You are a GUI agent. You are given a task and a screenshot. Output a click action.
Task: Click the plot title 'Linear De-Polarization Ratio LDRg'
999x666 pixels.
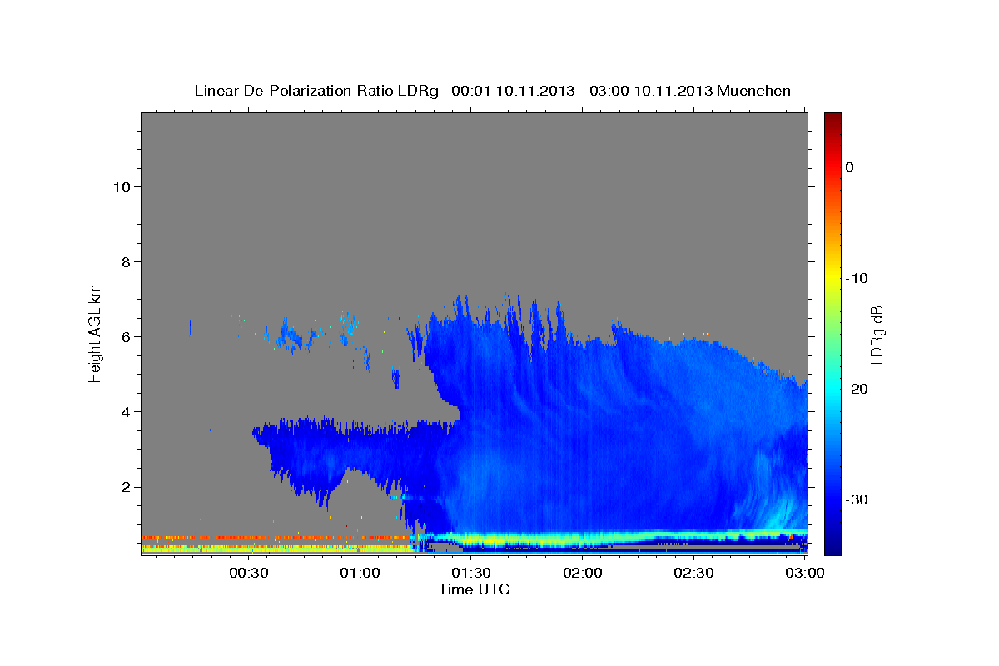pyautogui.click(x=316, y=90)
